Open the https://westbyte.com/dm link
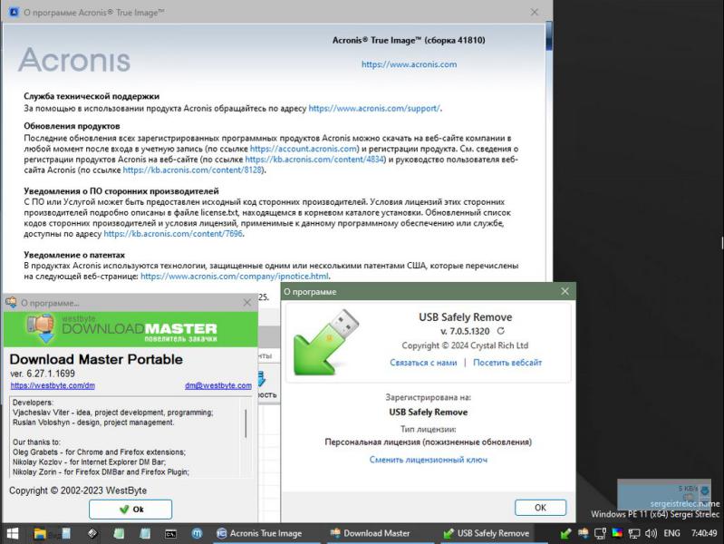 [53, 385]
